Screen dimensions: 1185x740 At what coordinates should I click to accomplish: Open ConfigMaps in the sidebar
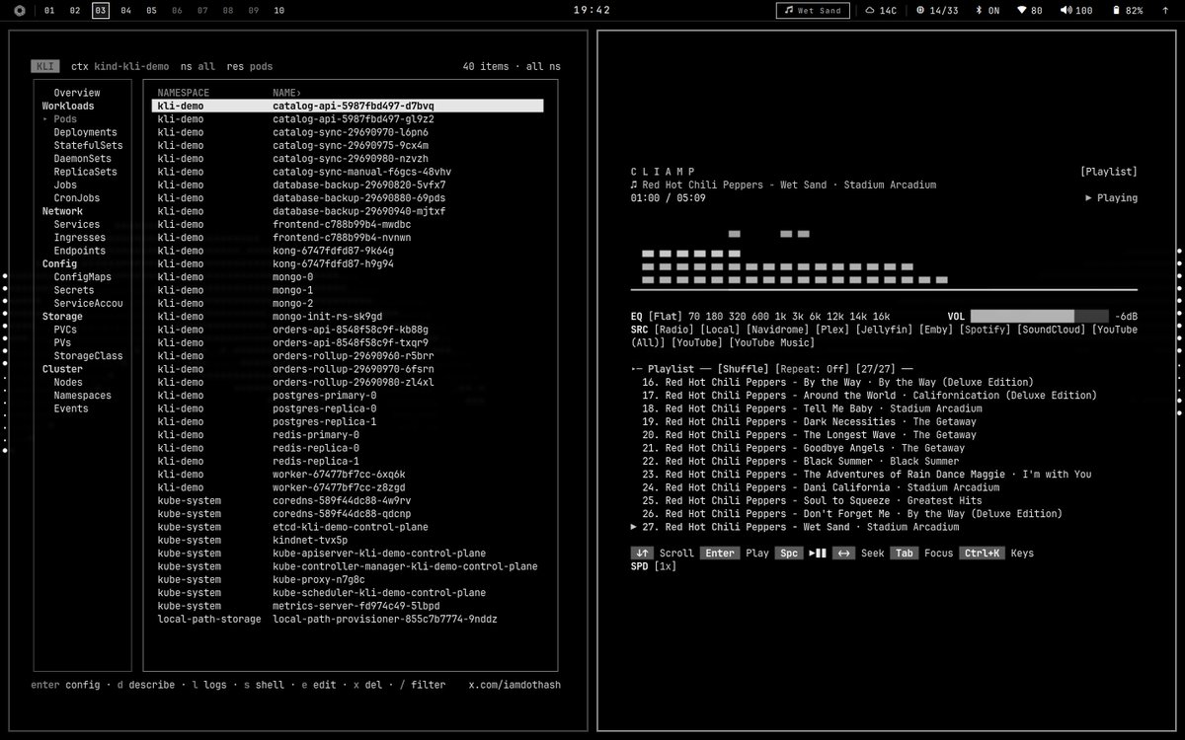pos(83,277)
